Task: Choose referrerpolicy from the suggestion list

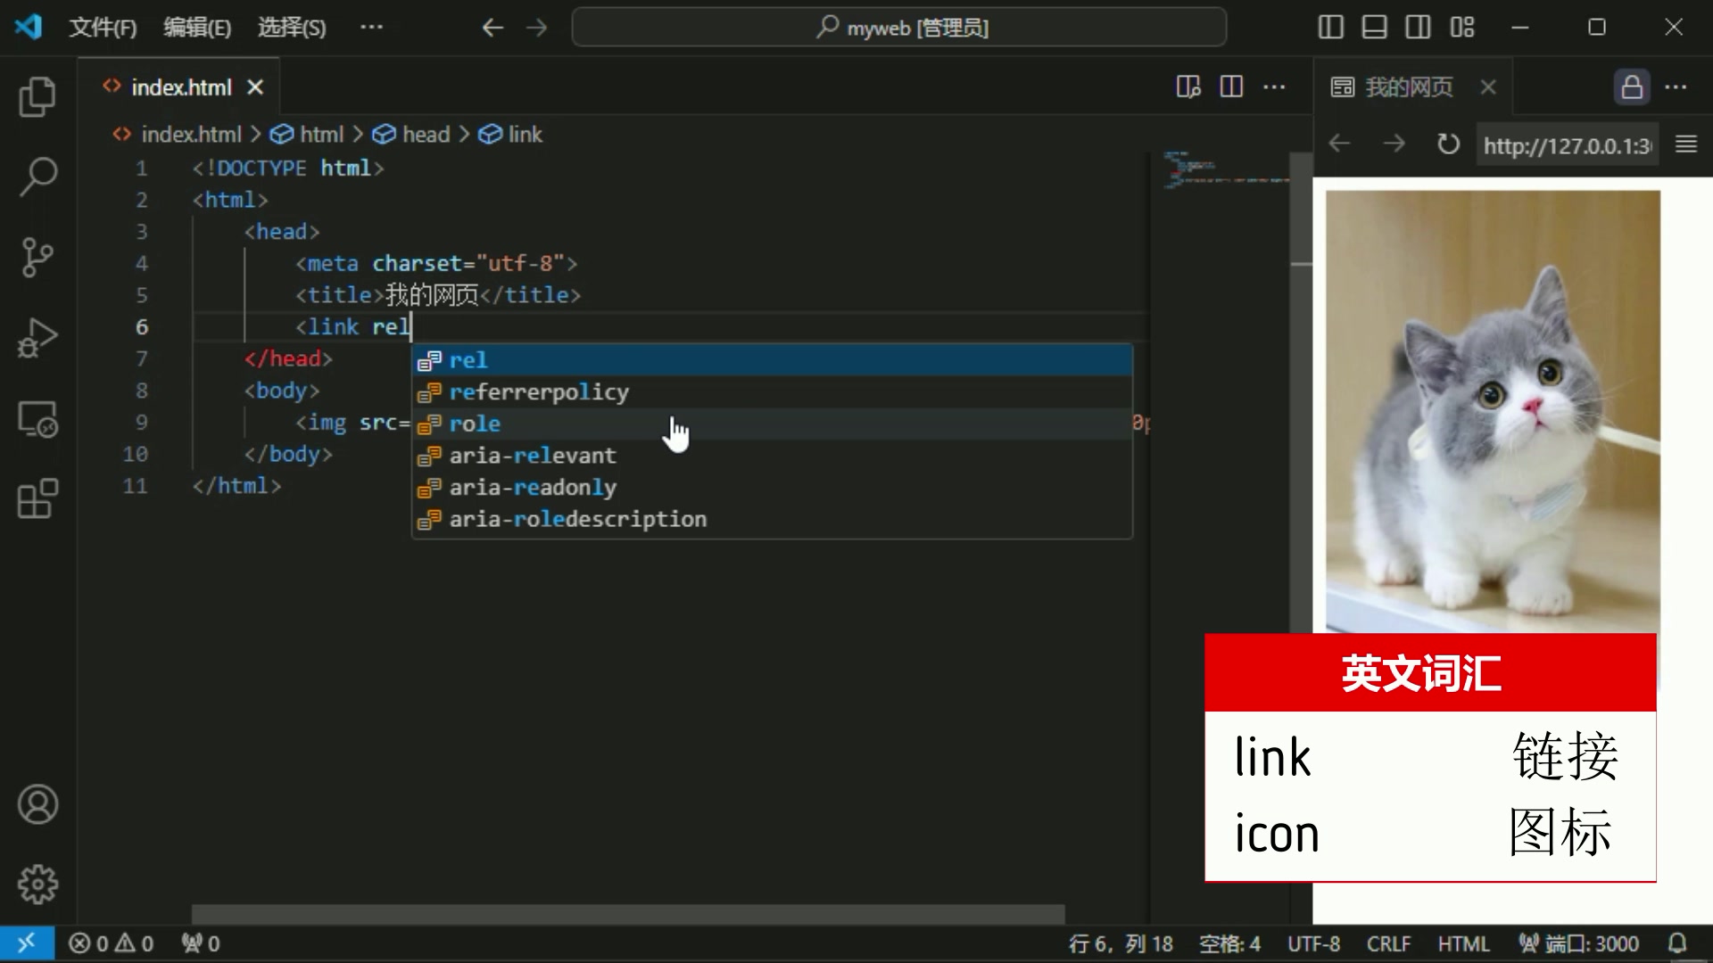Action: coord(539,392)
